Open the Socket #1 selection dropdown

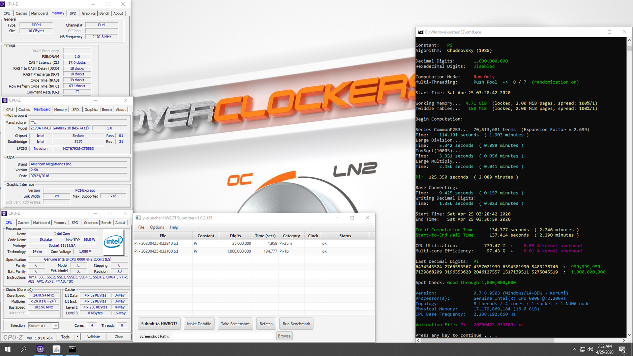(x=43, y=326)
